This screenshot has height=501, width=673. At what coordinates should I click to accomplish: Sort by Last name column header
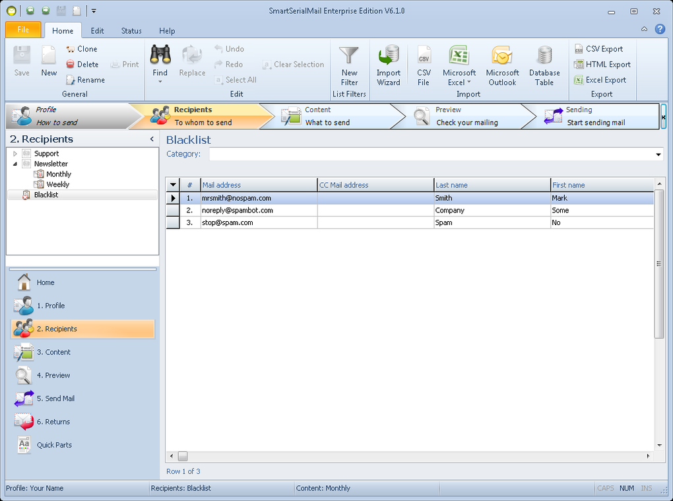[x=492, y=185]
